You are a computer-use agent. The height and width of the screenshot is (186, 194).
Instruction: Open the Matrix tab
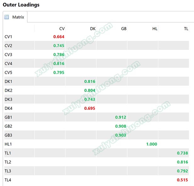15,17
